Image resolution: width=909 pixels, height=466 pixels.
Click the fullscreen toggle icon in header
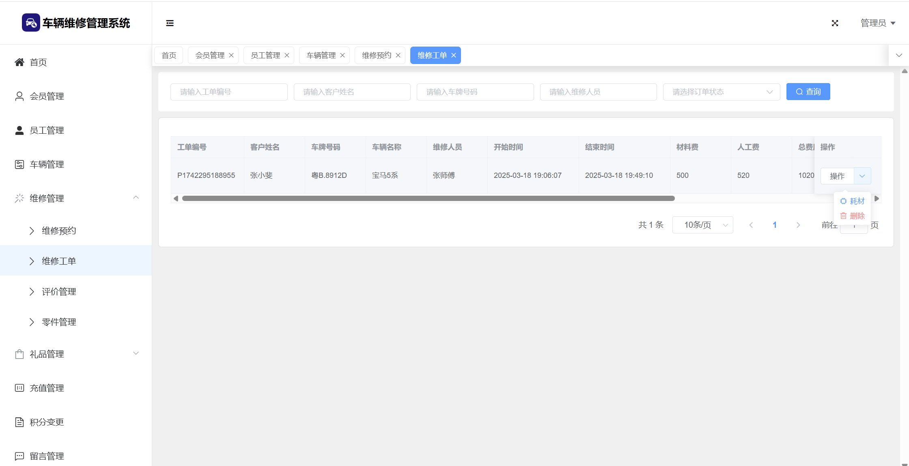pyautogui.click(x=835, y=23)
